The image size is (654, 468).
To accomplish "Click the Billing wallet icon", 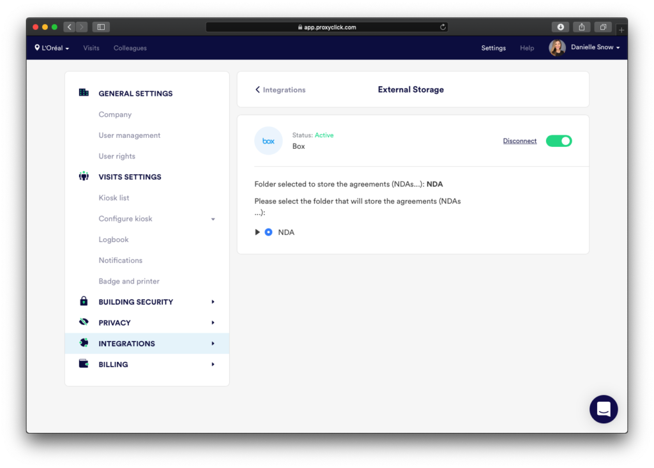I will click(x=84, y=364).
